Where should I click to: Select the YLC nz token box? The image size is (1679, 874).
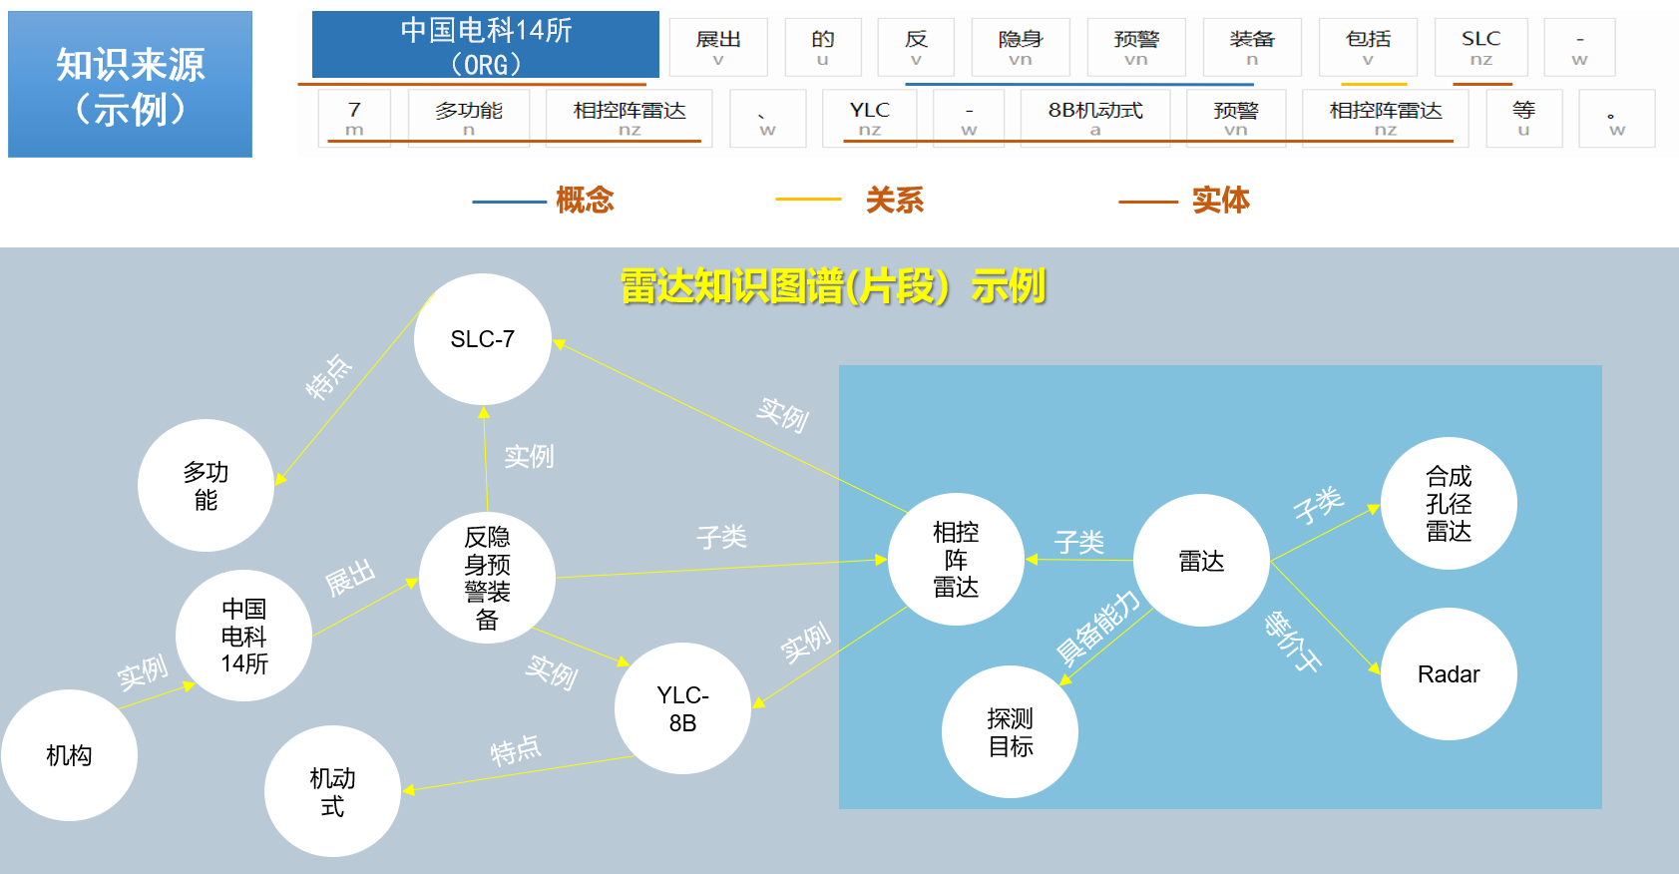click(x=870, y=119)
